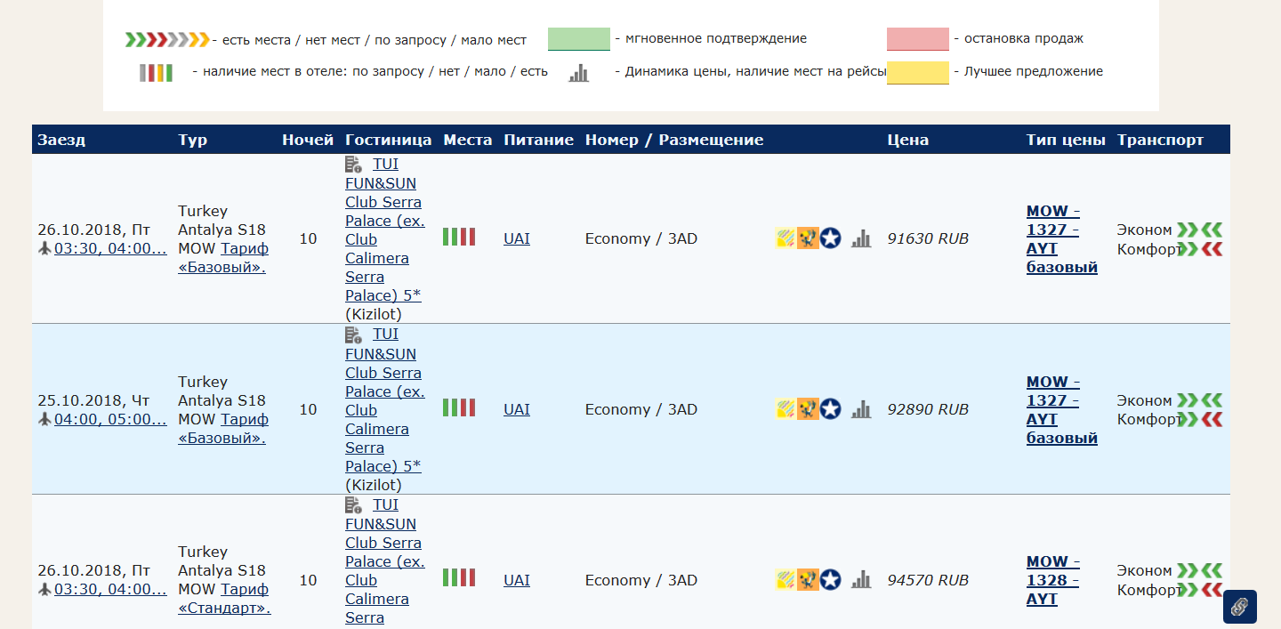1281x629 pixels.
Task: Click Эконом outbound green arrow, 92890 RUB row
Action: [1188, 400]
